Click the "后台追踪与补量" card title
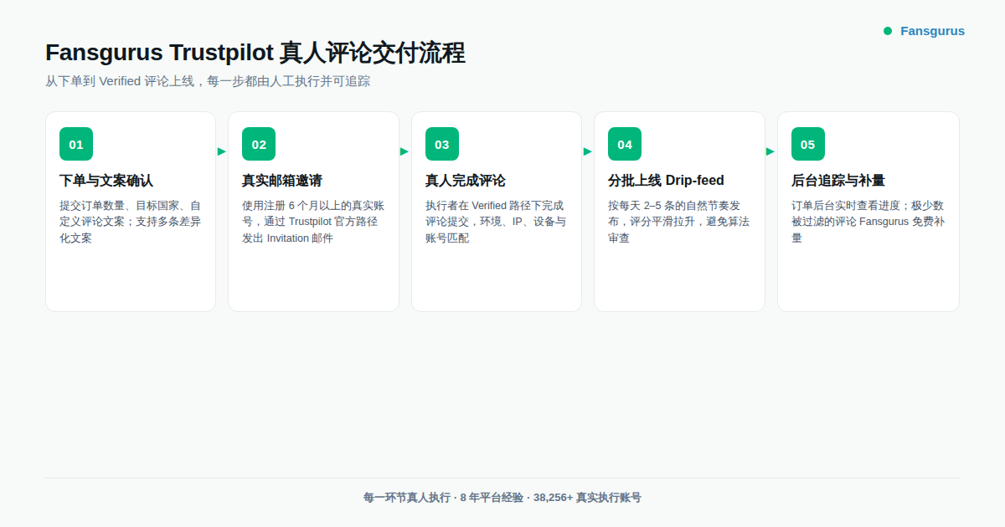Screen dimensions: 1005x527 pyautogui.click(x=837, y=180)
